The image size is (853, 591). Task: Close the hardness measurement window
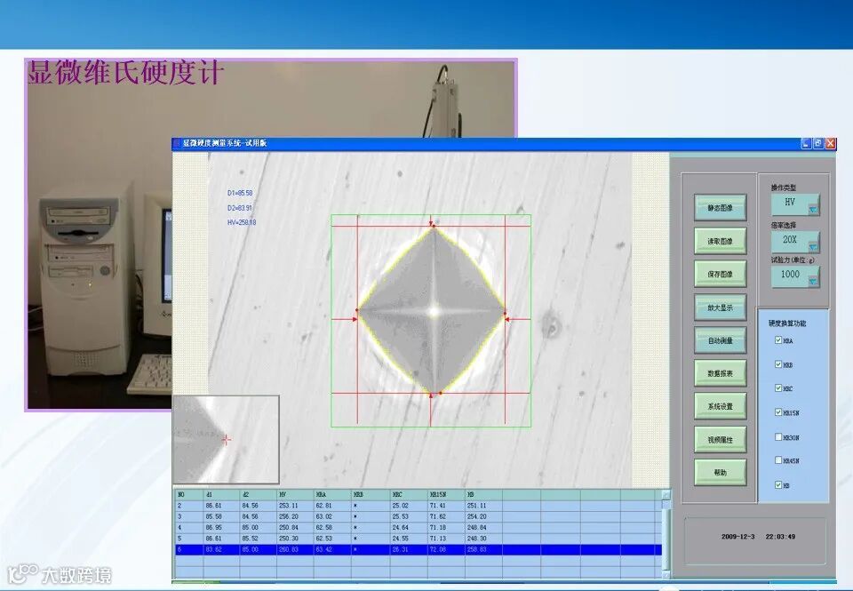[830, 143]
